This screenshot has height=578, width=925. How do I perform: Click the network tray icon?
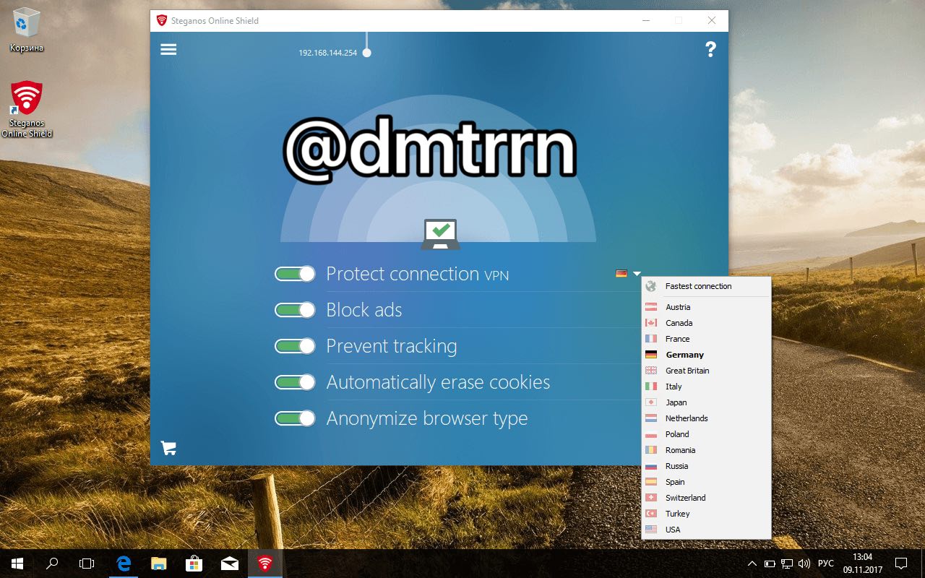[787, 564]
